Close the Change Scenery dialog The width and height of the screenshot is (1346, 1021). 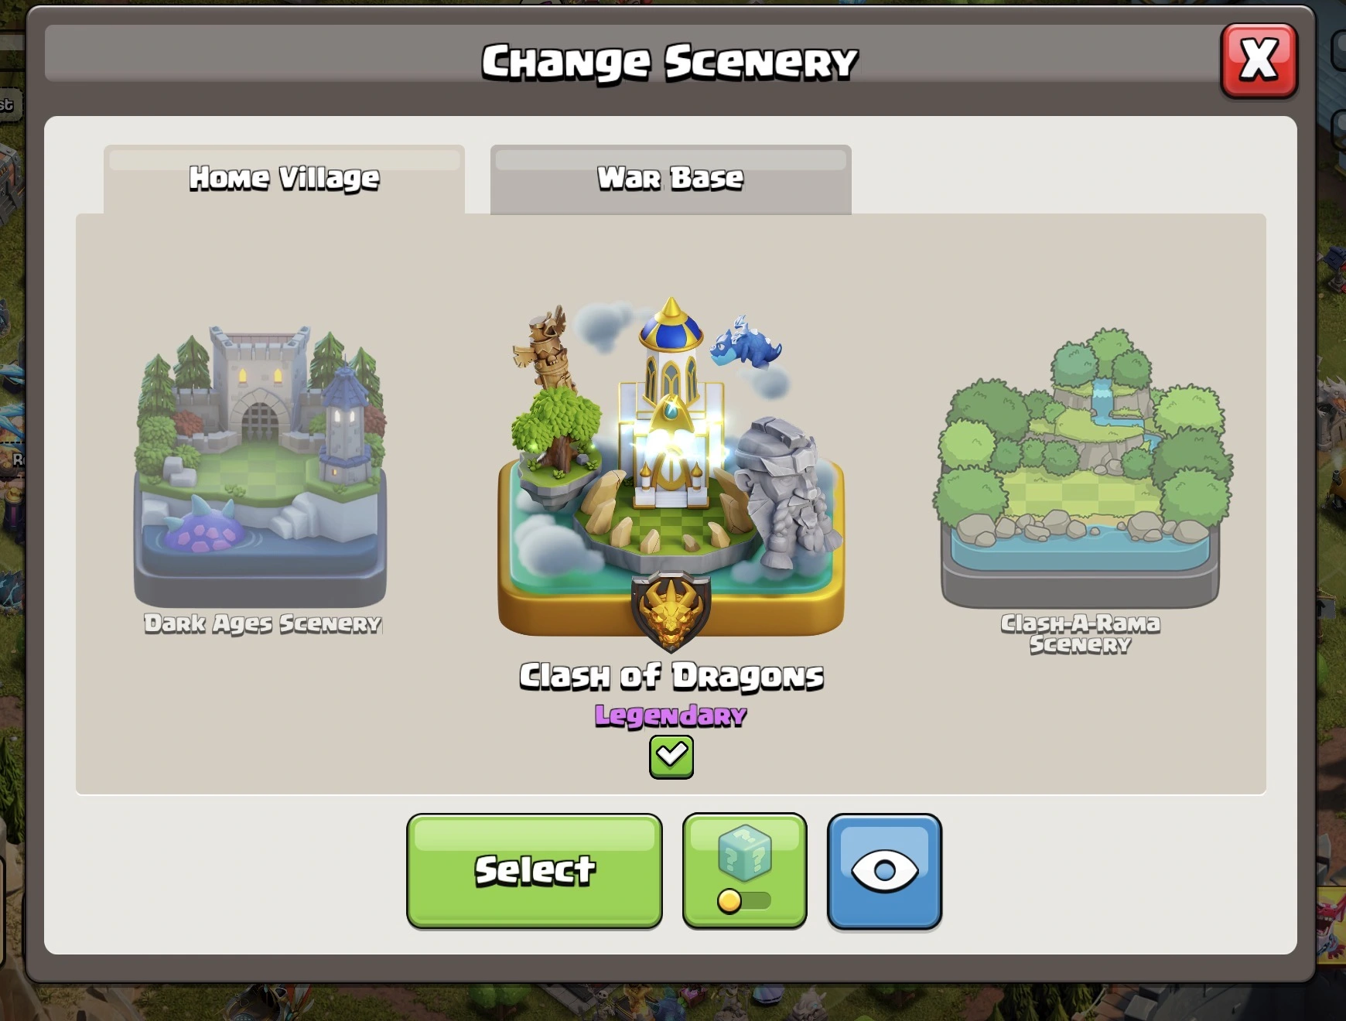click(1259, 60)
